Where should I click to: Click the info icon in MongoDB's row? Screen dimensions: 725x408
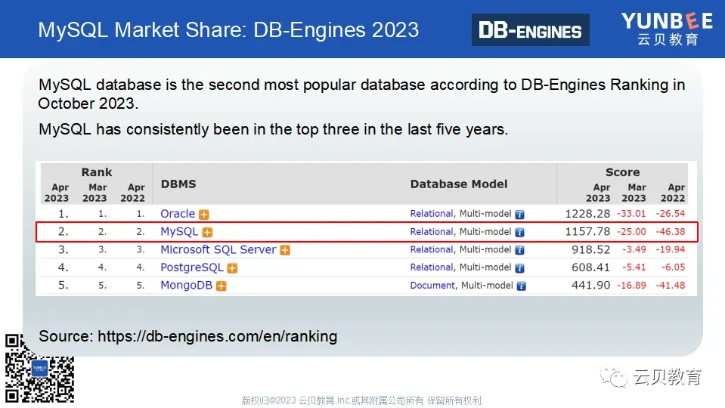pyautogui.click(x=521, y=286)
